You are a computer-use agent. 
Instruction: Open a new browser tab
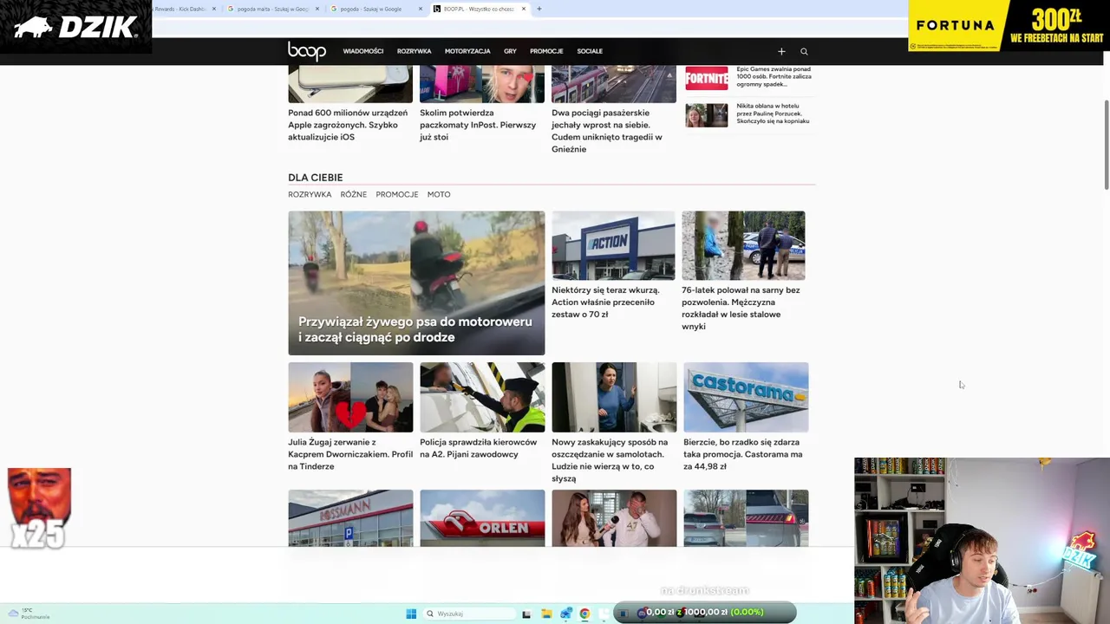pyautogui.click(x=539, y=9)
